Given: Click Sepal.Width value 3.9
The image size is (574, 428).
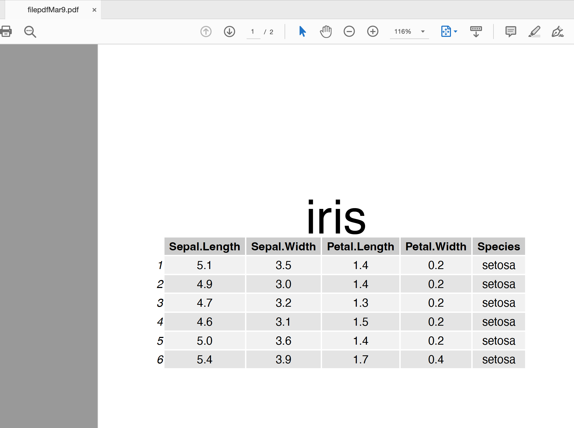Looking at the screenshot, I should pyautogui.click(x=283, y=360).
